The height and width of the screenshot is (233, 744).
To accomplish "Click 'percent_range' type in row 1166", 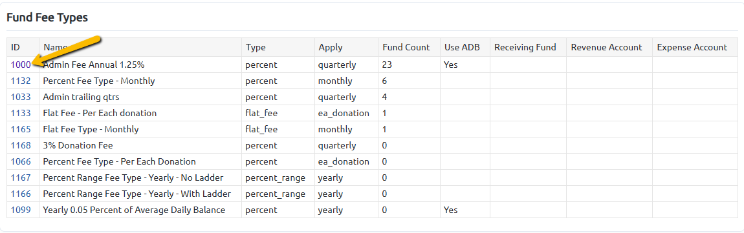I will (x=275, y=194).
